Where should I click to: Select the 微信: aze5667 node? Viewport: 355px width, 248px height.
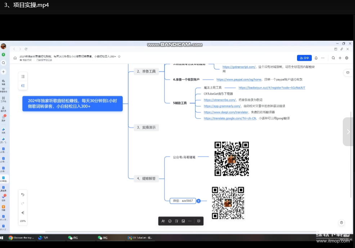pyautogui.click(x=183, y=201)
